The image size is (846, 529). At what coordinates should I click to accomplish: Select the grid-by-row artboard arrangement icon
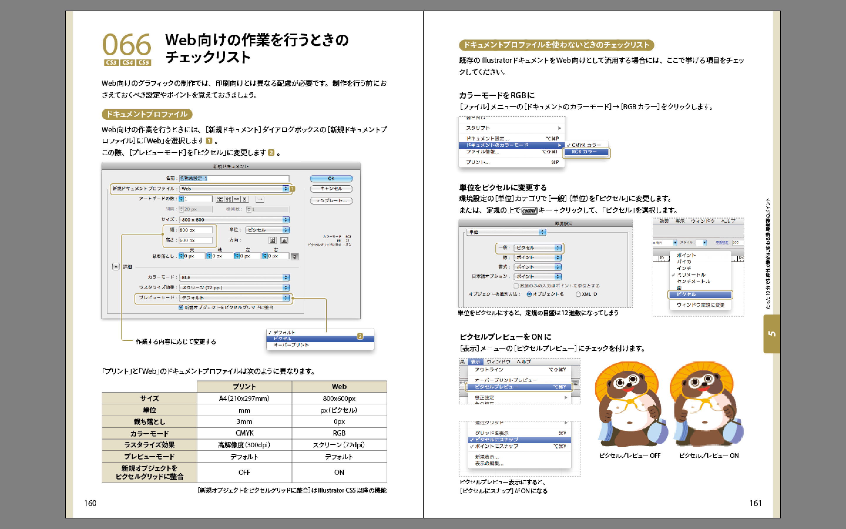(x=220, y=199)
